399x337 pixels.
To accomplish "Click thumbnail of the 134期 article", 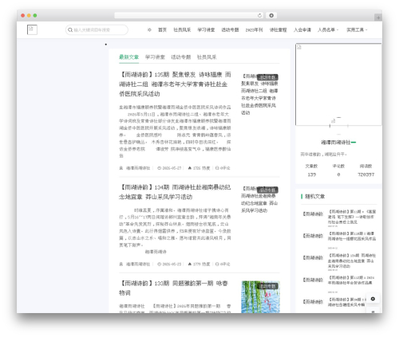I will point(260,200).
